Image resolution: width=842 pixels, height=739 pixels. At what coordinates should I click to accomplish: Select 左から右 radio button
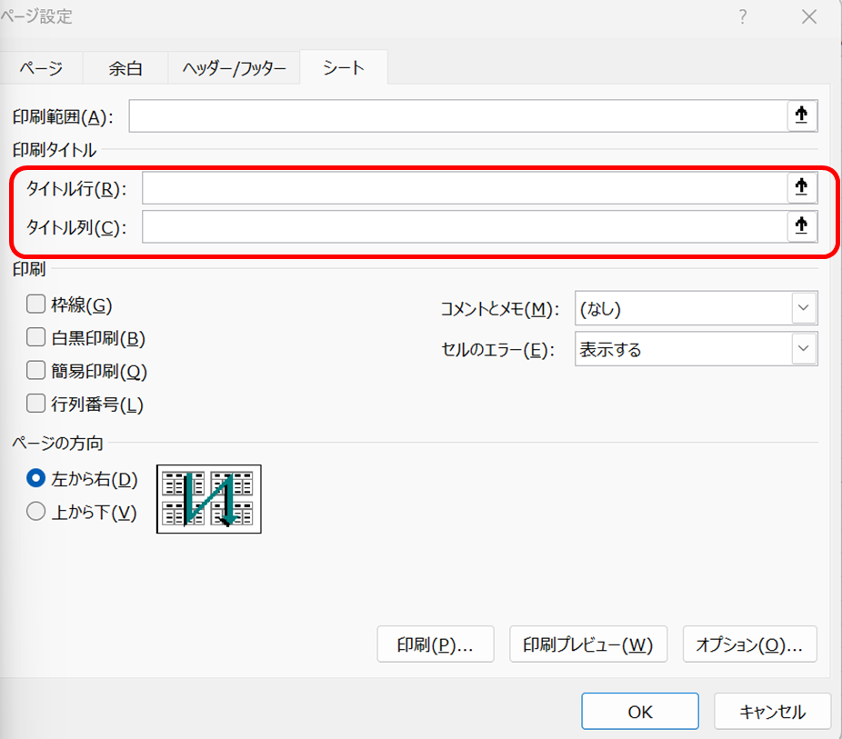[36, 478]
